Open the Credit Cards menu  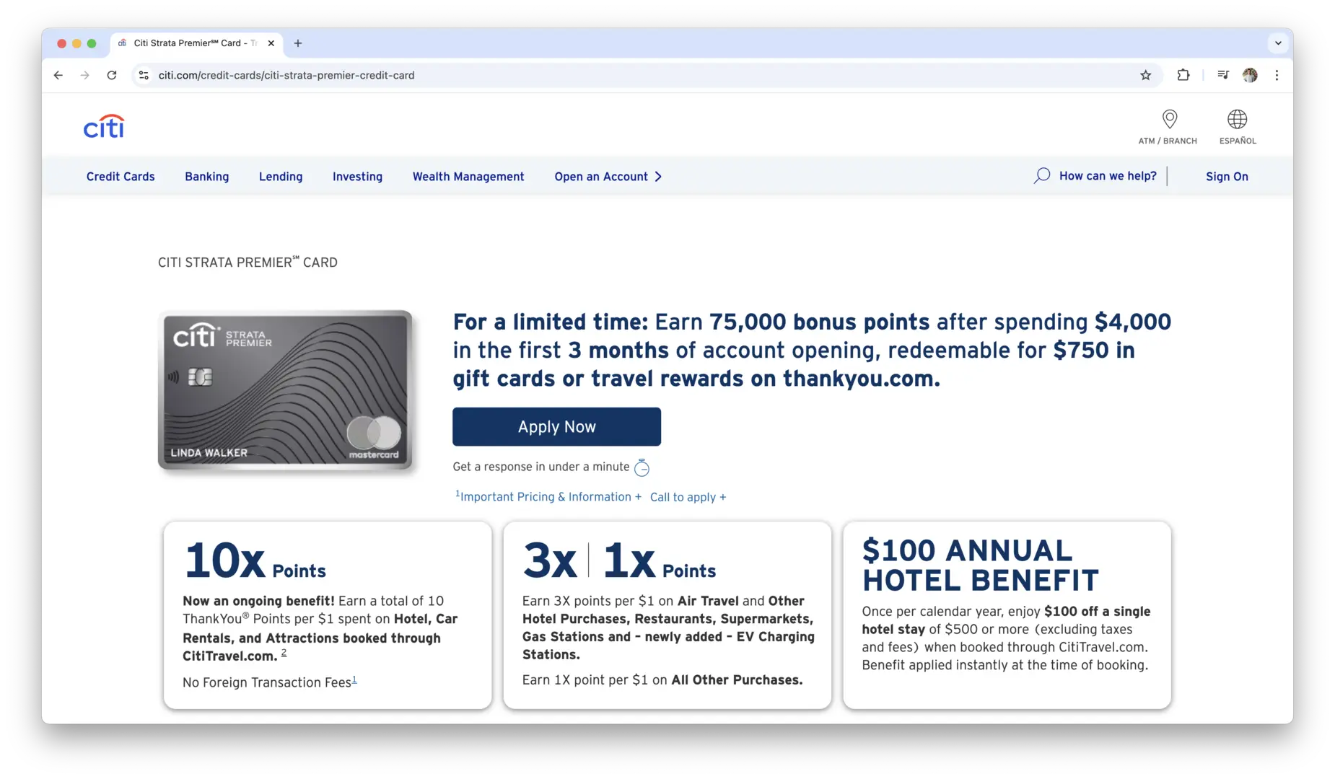click(x=121, y=177)
